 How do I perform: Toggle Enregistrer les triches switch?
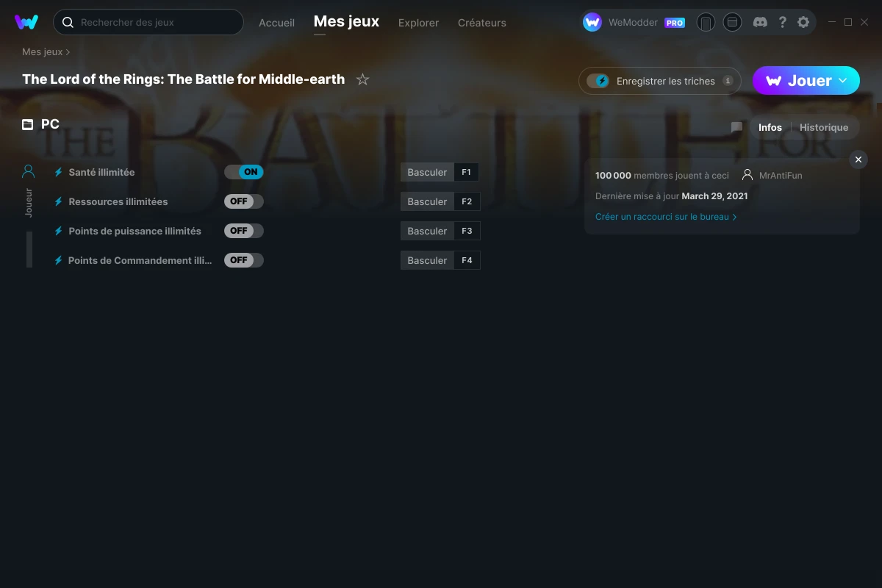click(598, 81)
